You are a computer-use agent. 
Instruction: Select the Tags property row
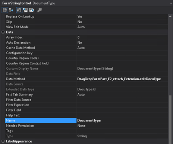pos(9,131)
